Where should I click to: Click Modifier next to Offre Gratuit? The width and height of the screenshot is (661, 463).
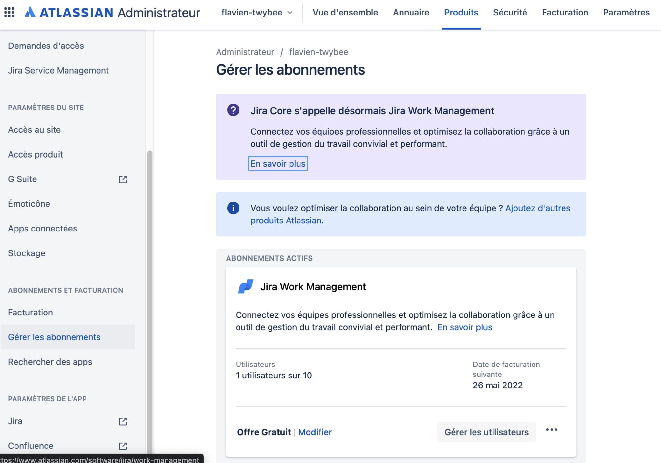click(315, 432)
